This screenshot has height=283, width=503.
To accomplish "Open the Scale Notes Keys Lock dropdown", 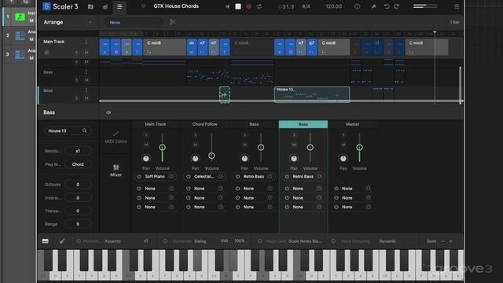I will pos(305,241).
